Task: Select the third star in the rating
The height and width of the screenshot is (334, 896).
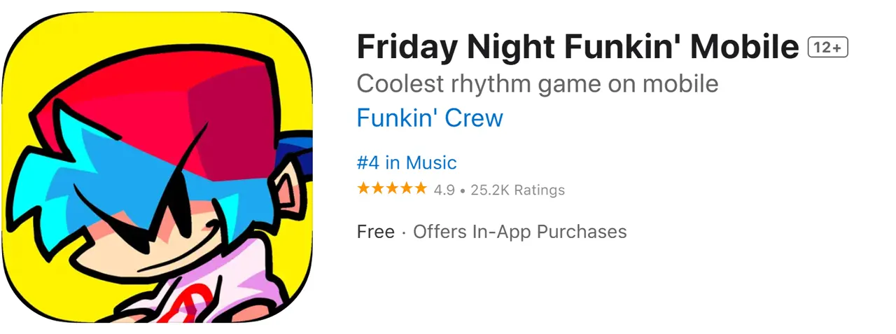Action: pos(392,189)
